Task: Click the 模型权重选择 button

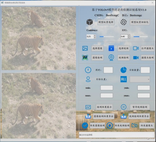Action: click(106, 22)
